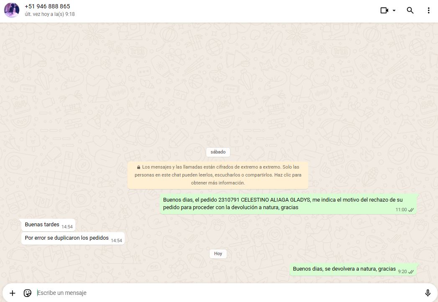Start a video call with the contact
The image size is (438, 302).
[x=384, y=10]
